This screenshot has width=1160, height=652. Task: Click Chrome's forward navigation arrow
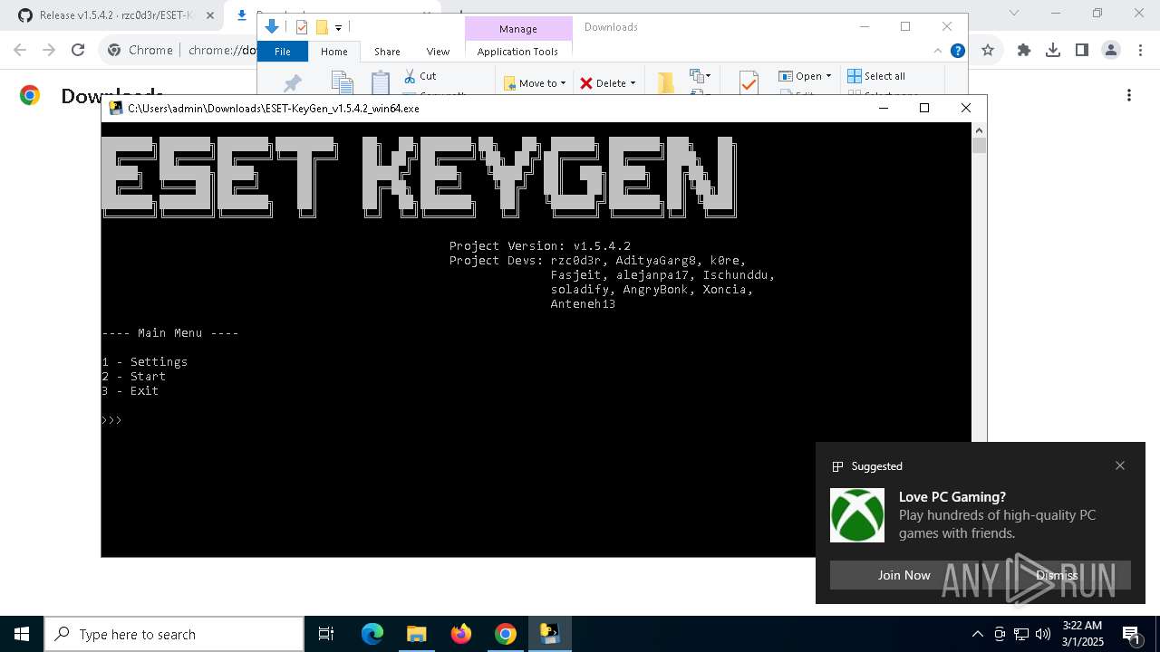point(50,51)
